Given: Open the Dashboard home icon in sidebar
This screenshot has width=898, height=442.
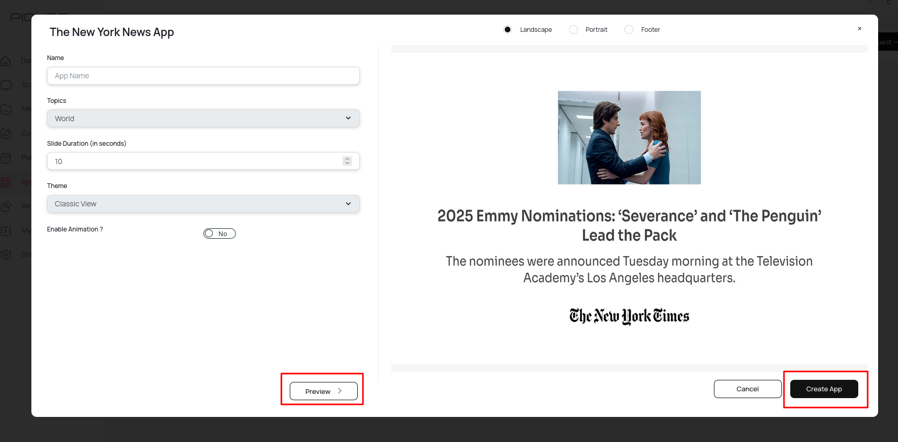Looking at the screenshot, I should coord(6,61).
